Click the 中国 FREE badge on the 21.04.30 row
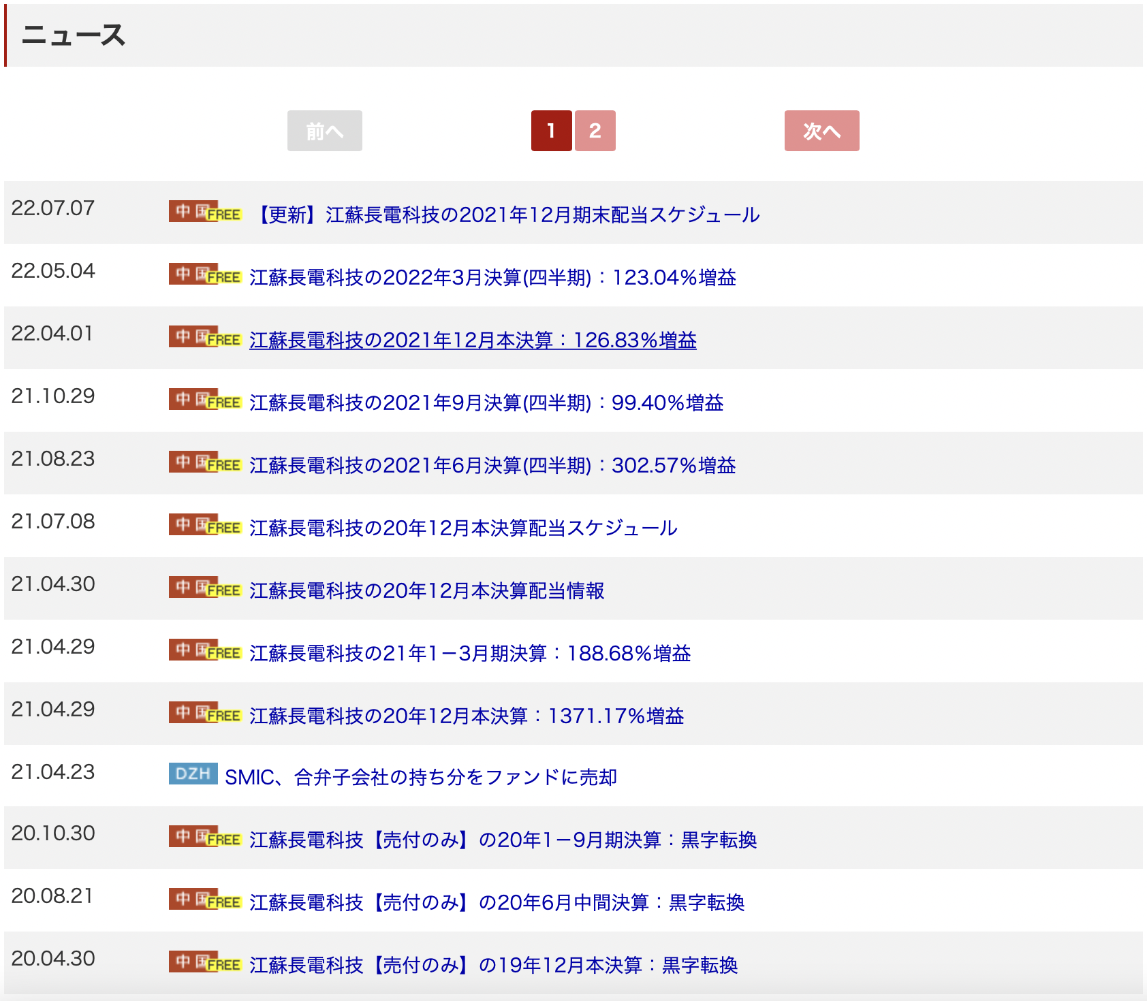This screenshot has height=1001, width=1147. tap(205, 588)
